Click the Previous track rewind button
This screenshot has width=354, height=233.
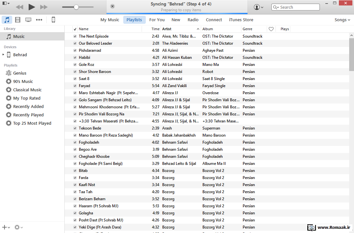pyautogui.click(x=20, y=7)
